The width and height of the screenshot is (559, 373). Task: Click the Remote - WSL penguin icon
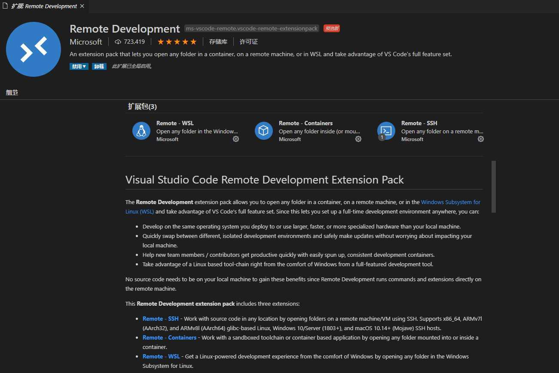141,131
